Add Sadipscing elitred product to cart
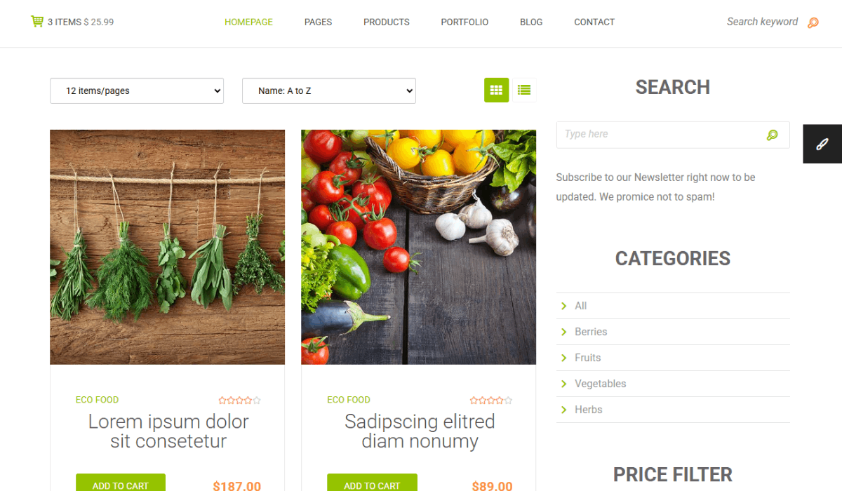This screenshot has width=842, height=491. click(372, 483)
